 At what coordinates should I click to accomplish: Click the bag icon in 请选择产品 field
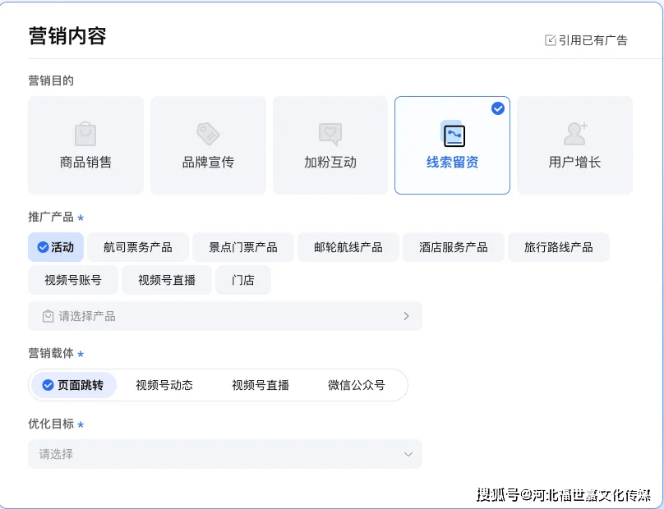point(48,316)
